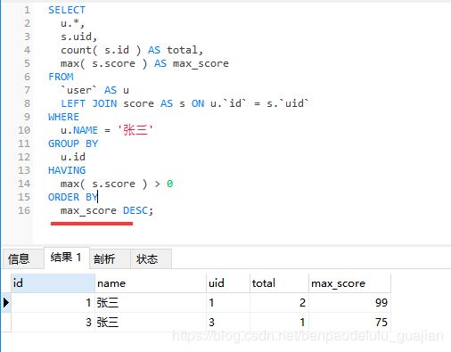Open the 剖析 tab

coord(110,259)
